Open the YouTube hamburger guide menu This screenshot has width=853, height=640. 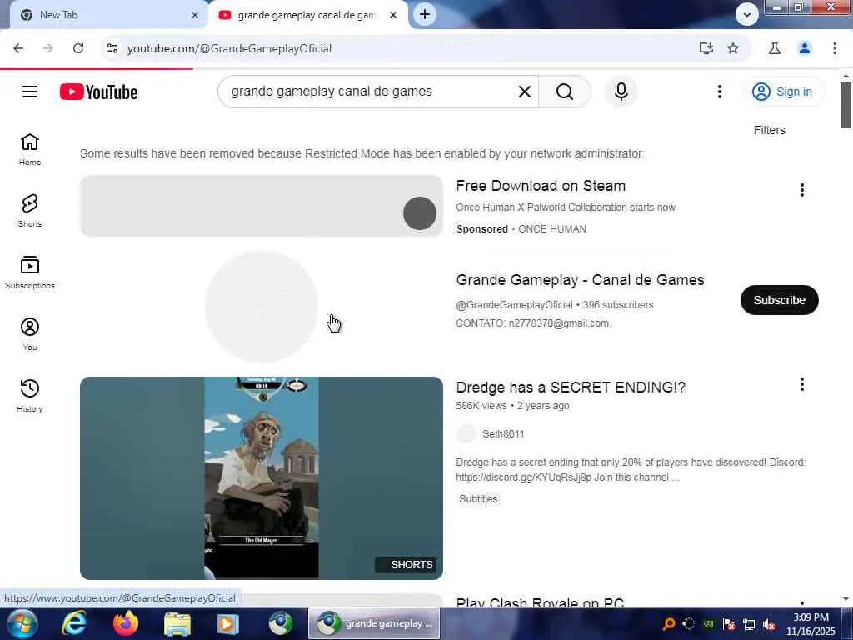click(x=30, y=92)
